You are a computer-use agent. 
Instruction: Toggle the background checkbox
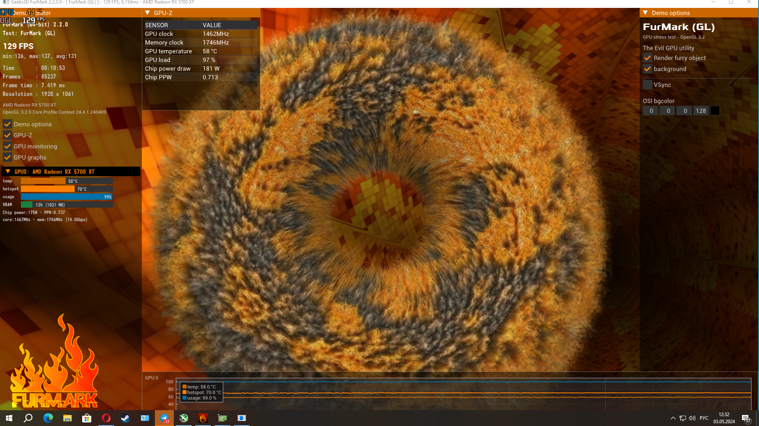pos(648,69)
